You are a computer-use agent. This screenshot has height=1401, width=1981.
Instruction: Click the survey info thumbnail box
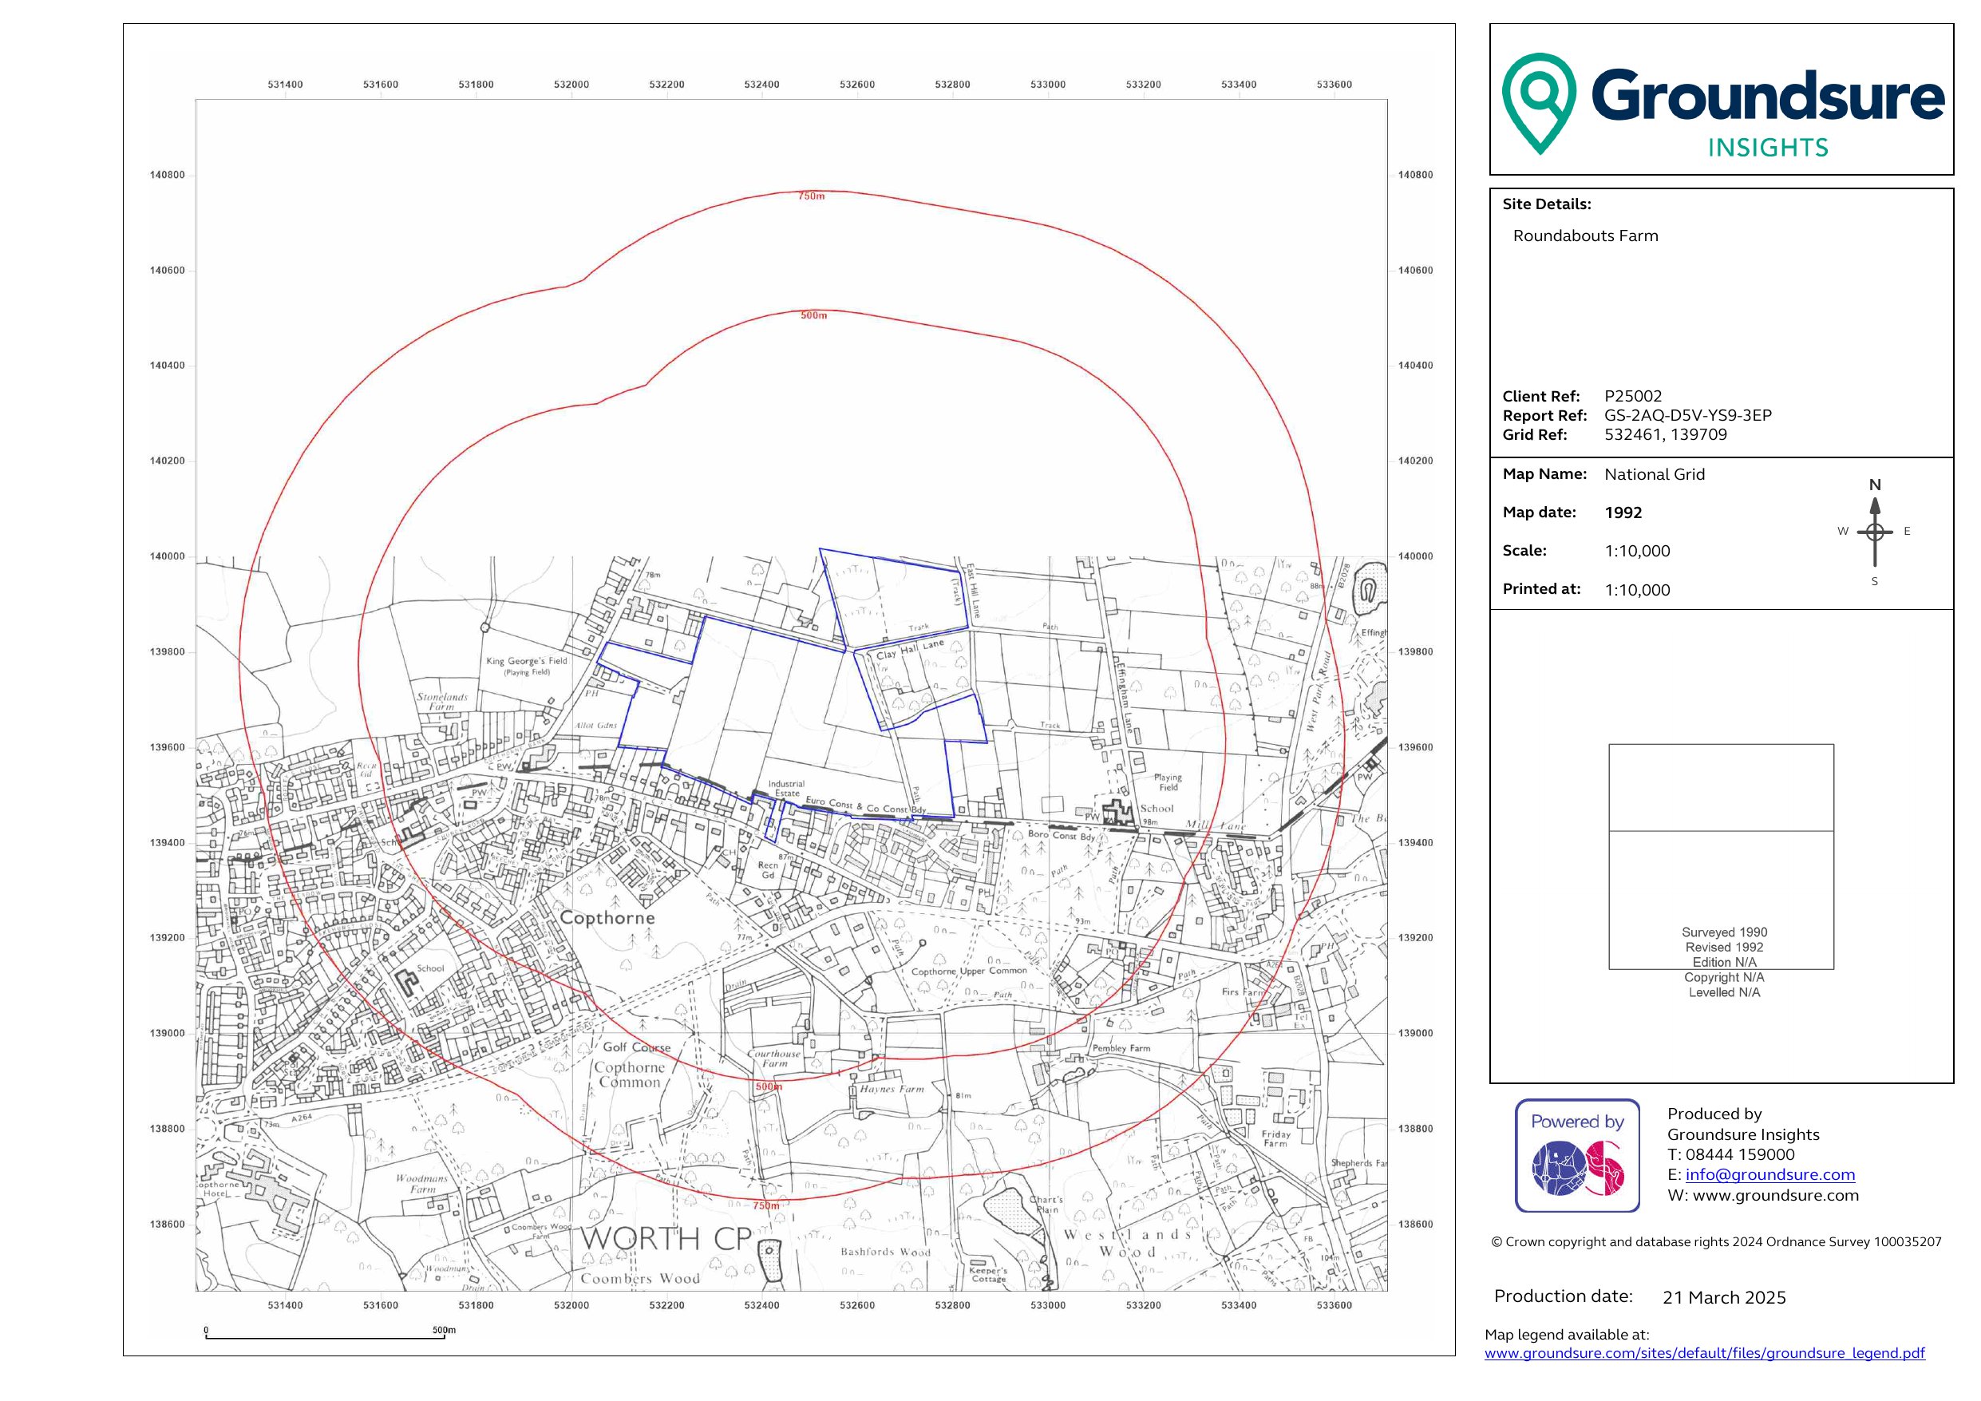click(1721, 857)
